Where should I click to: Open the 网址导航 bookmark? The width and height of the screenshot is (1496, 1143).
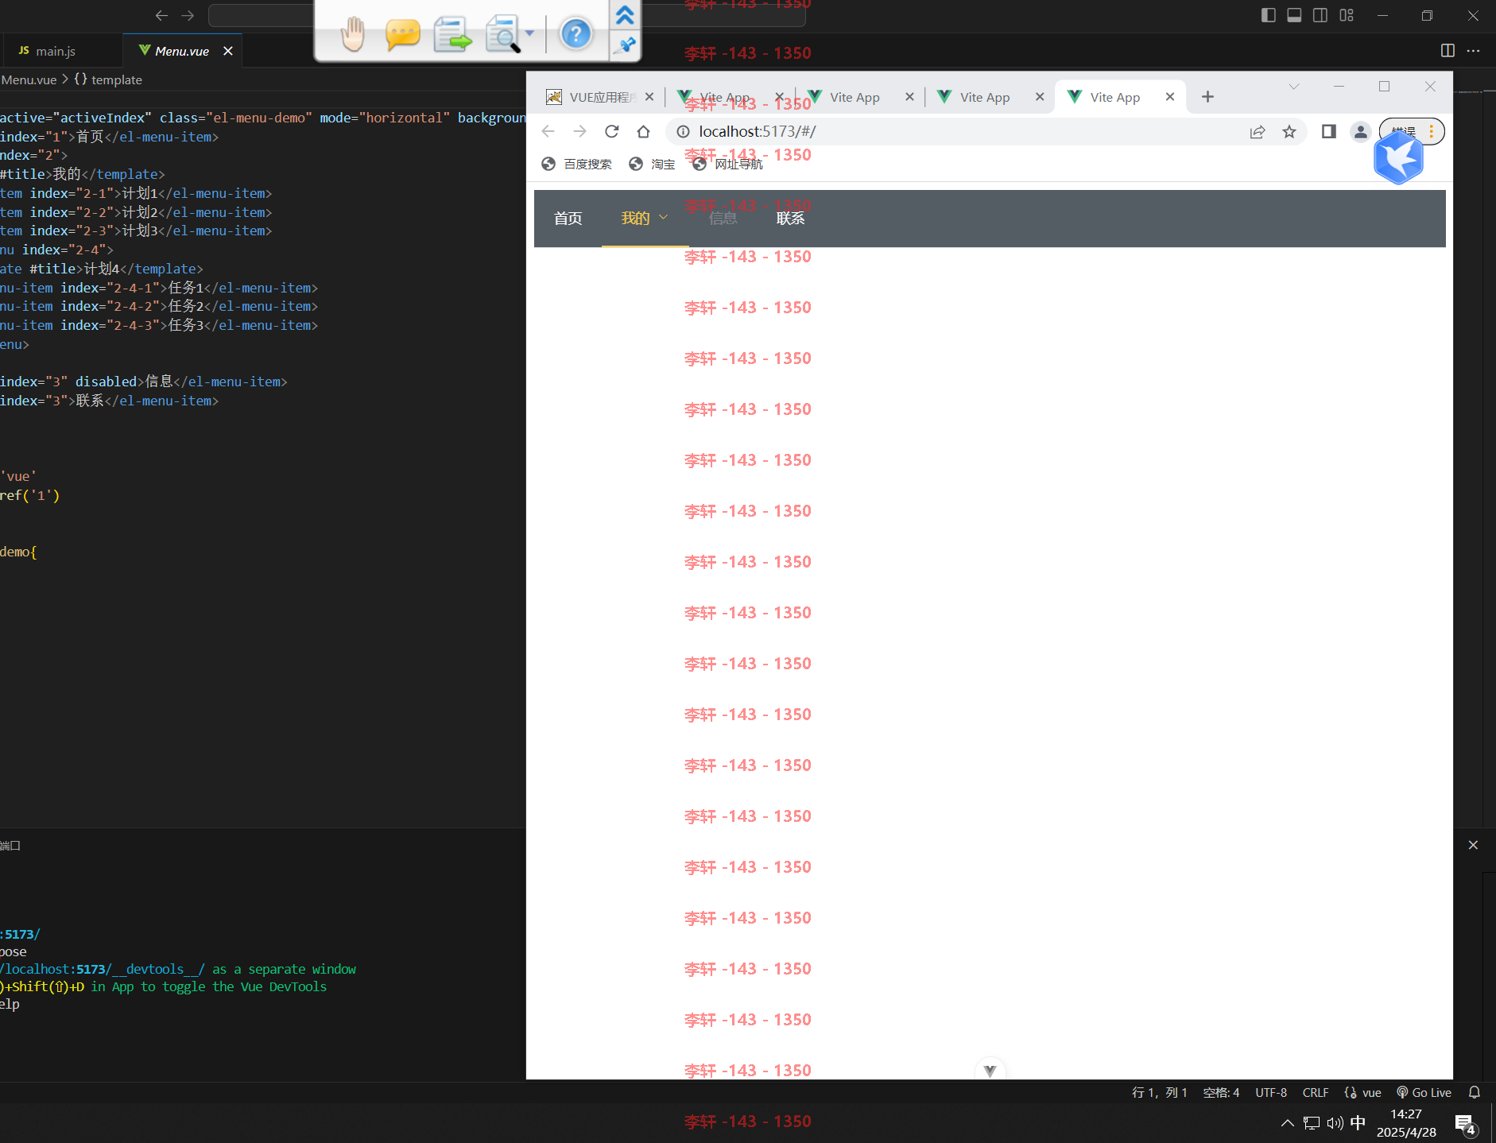coord(727,164)
